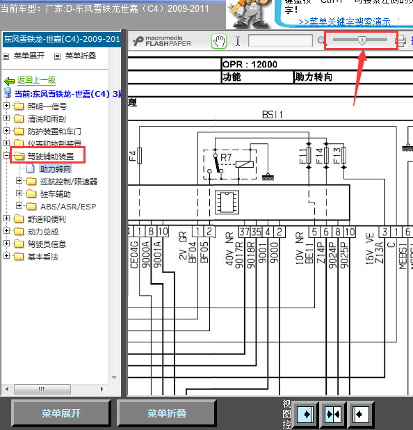Click the menu collapse list icon at top
This screenshot has width=413, height=430.
tap(57, 56)
